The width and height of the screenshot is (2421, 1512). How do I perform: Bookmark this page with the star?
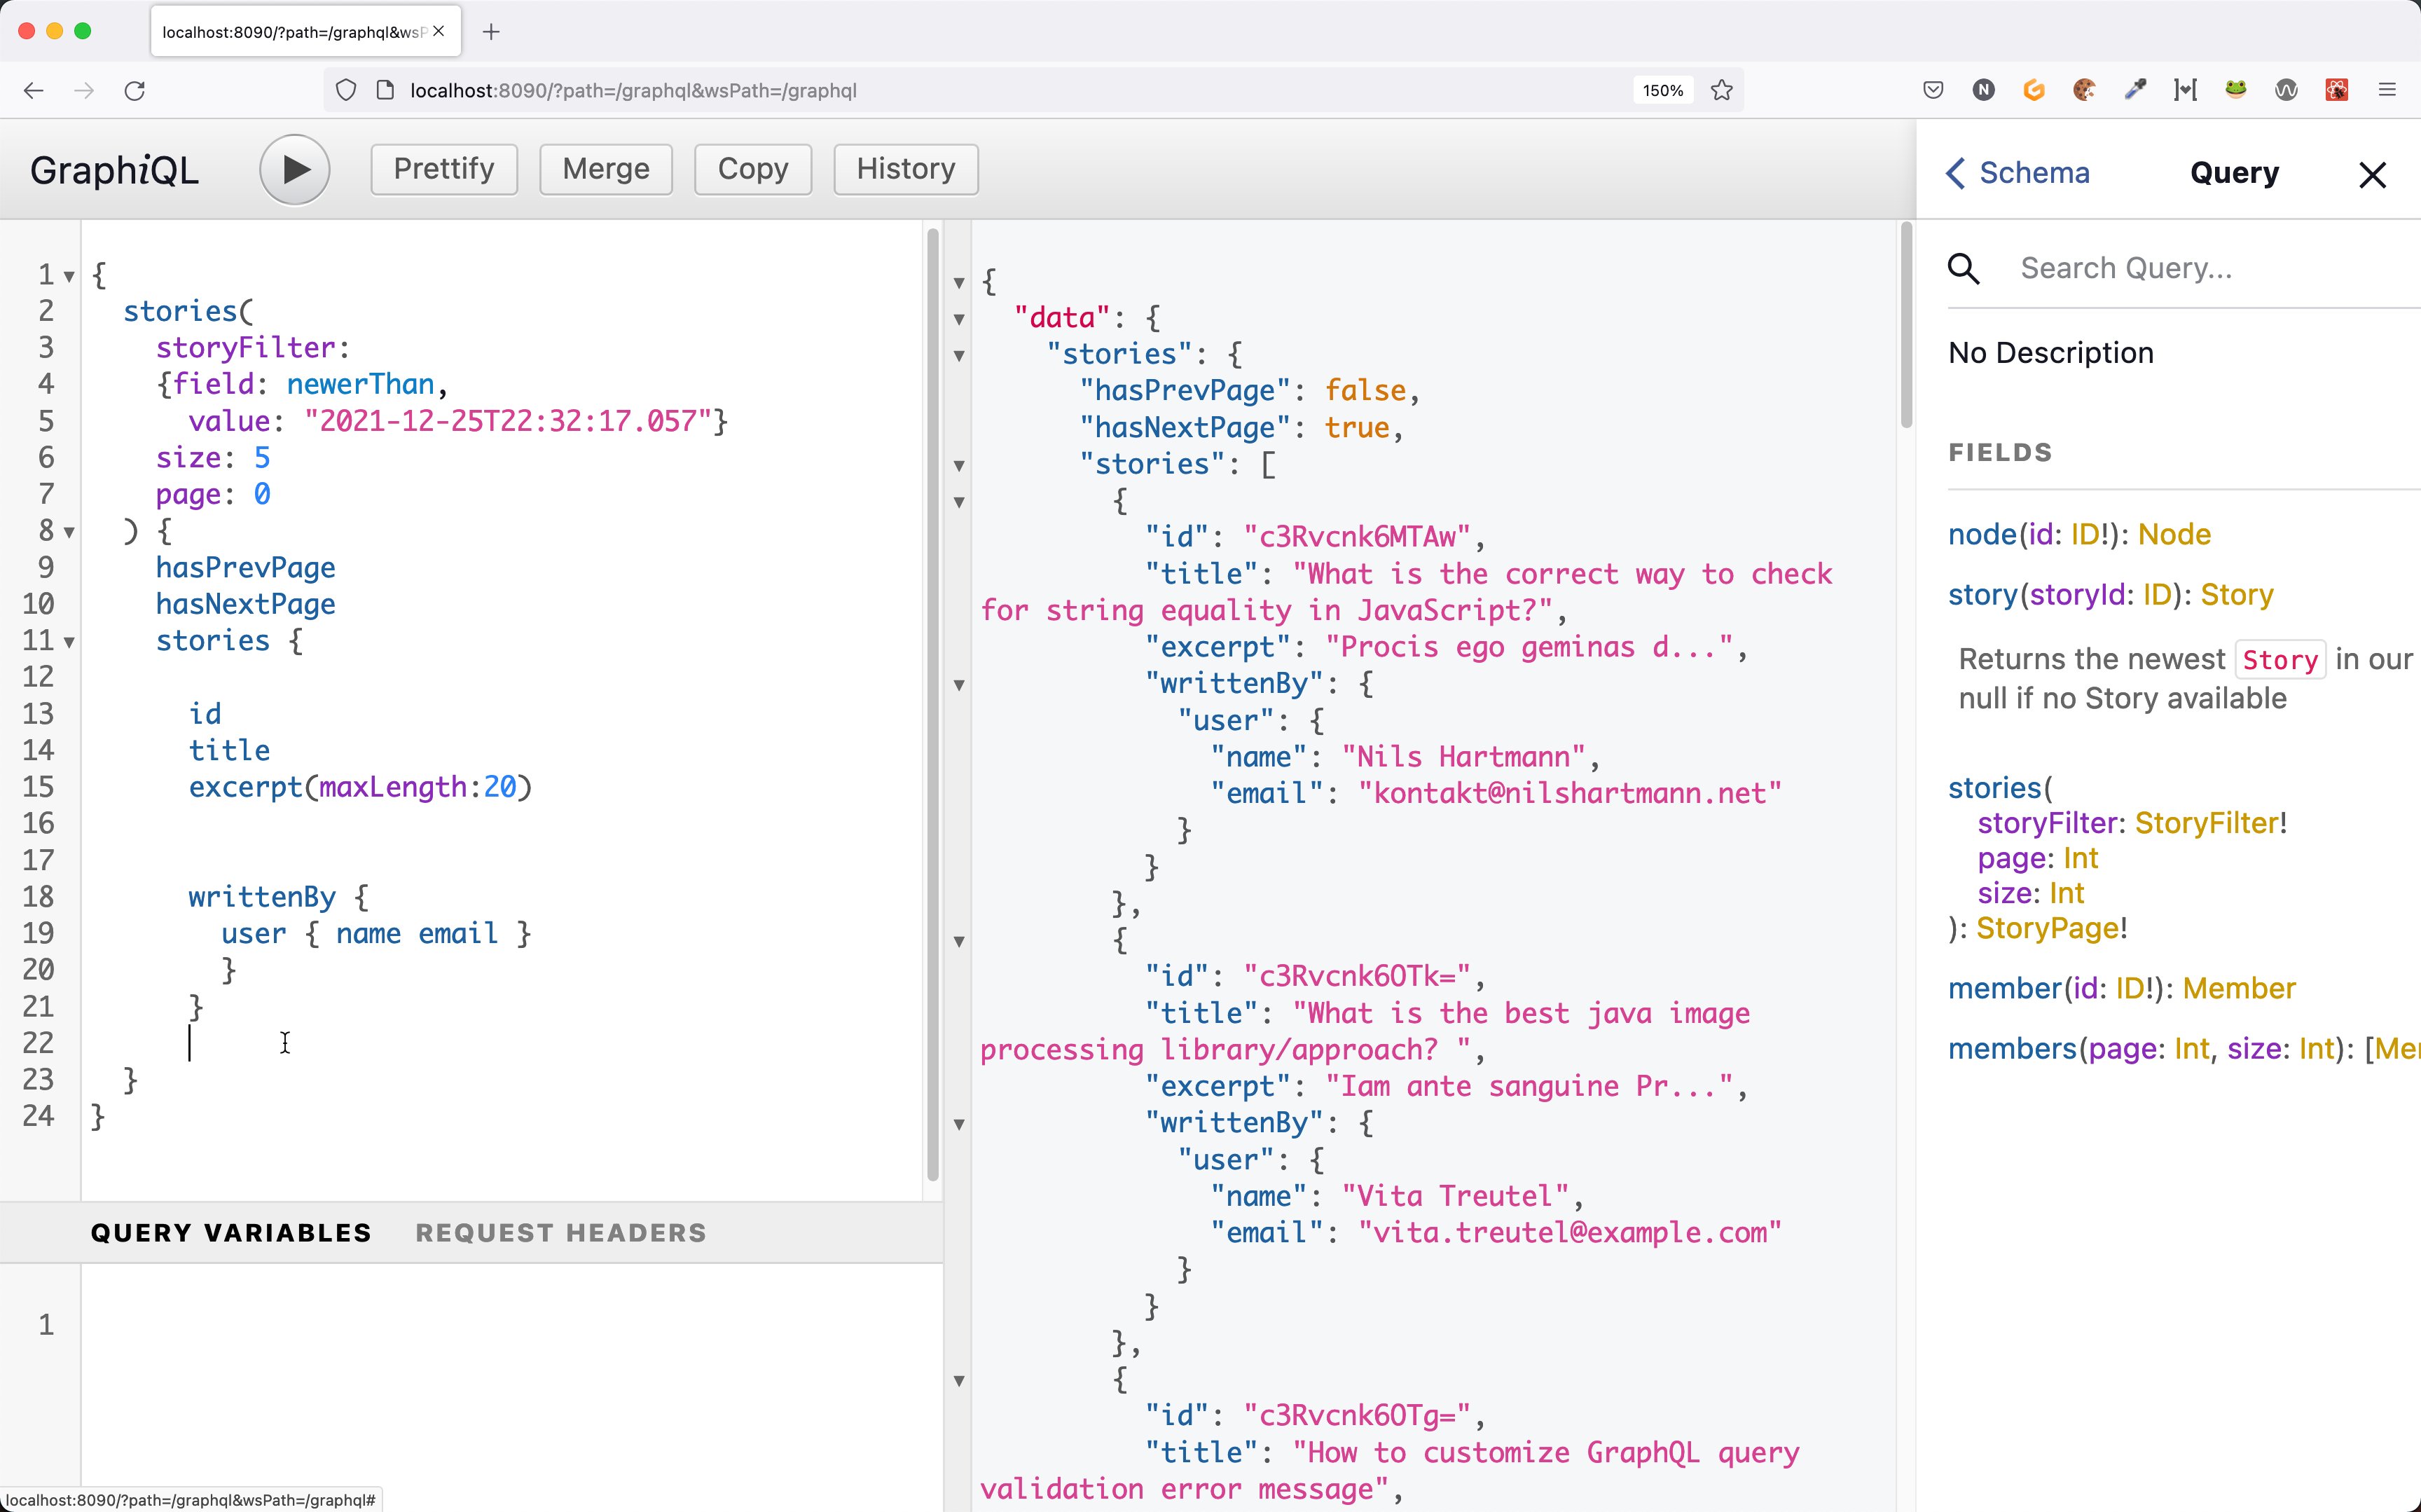pyautogui.click(x=1721, y=90)
